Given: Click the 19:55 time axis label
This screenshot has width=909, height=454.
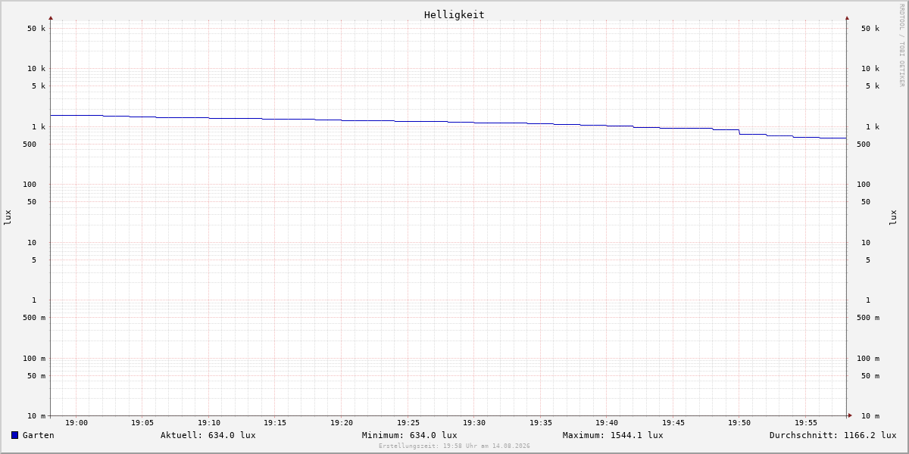Looking at the screenshot, I should pyautogui.click(x=806, y=423).
